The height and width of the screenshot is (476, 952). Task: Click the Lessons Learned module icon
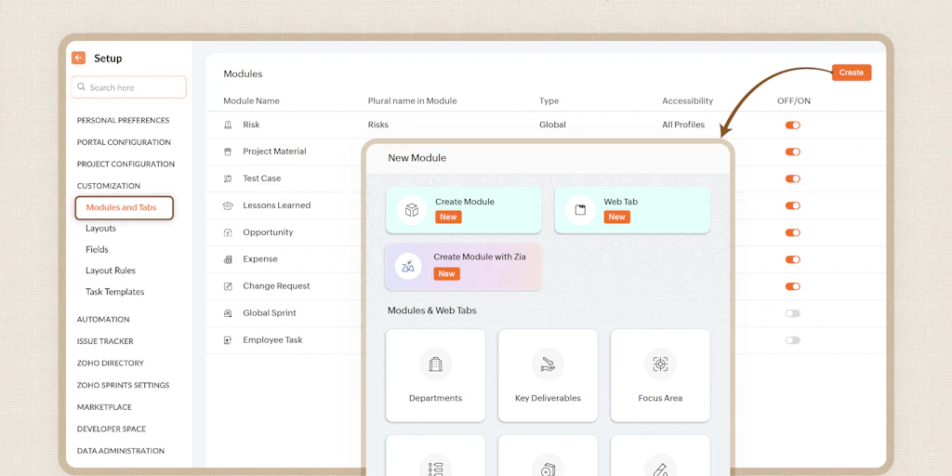click(228, 205)
